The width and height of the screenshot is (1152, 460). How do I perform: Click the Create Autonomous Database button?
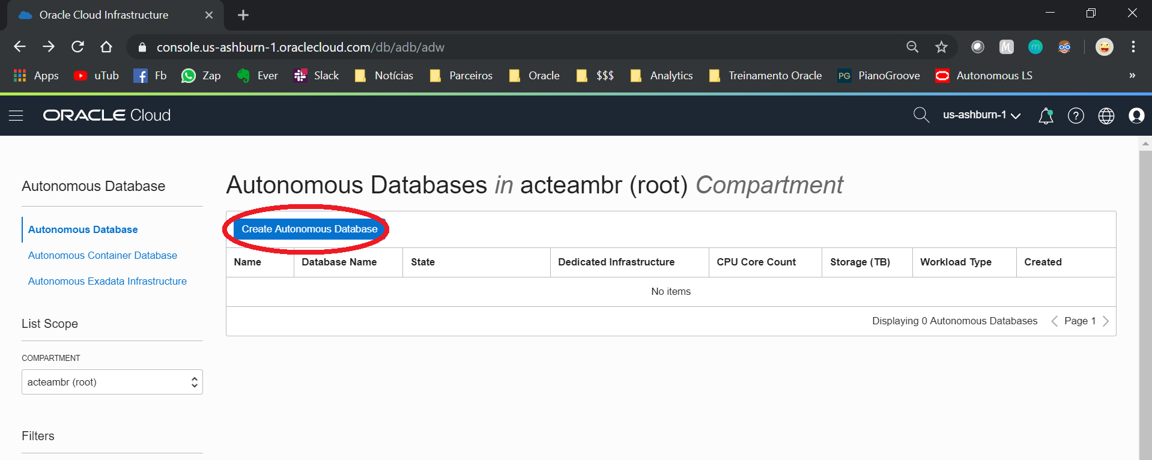coord(309,229)
